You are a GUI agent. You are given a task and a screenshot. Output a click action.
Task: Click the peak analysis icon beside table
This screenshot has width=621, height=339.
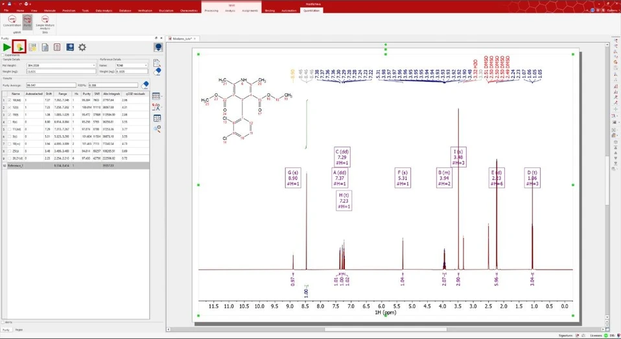(156, 107)
